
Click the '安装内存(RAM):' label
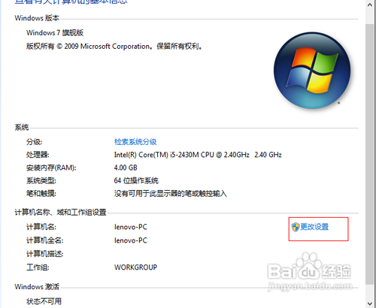click(x=51, y=168)
